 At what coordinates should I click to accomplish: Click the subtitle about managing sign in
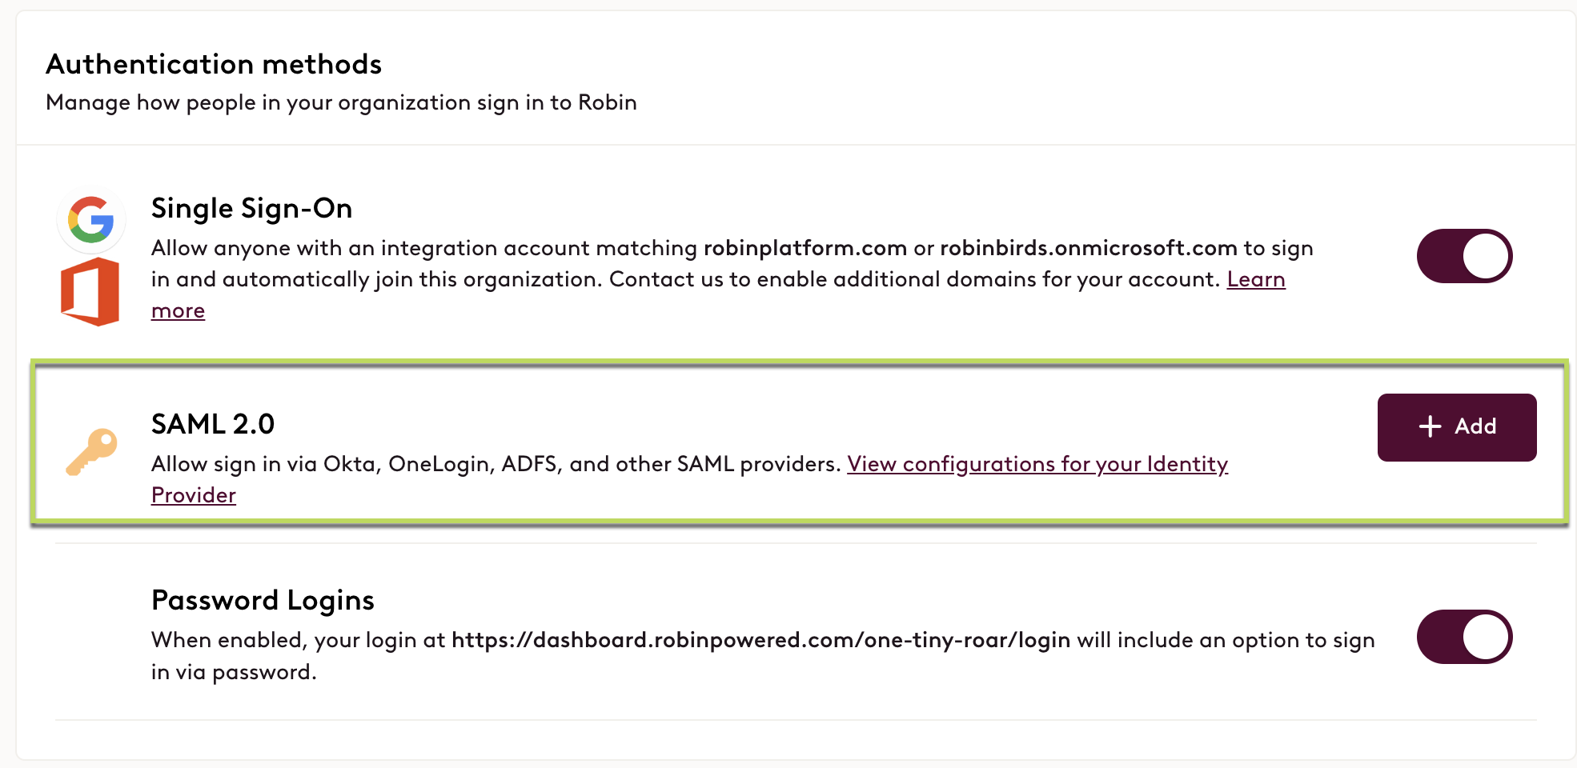tap(341, 102)
